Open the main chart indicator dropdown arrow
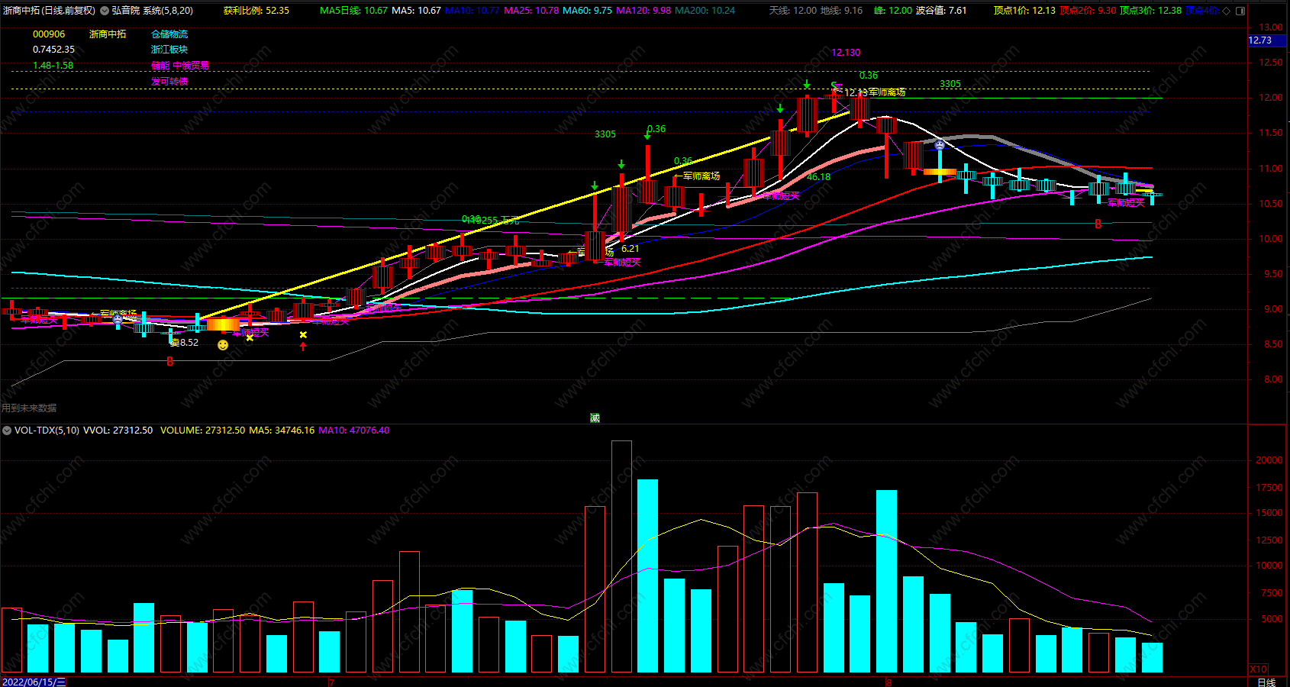Viewport: 1290px width, 687px height. pos(105,11)
